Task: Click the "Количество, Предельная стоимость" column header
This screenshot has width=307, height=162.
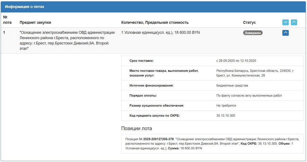Action: (x=155, y=22)
